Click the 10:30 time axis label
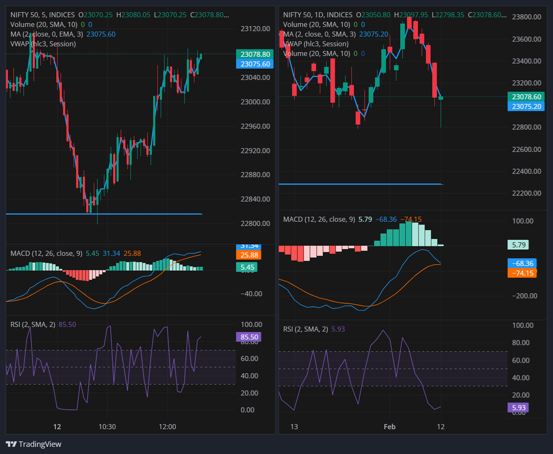This screenshot has height=454, width=553. (x=107, y=427)
